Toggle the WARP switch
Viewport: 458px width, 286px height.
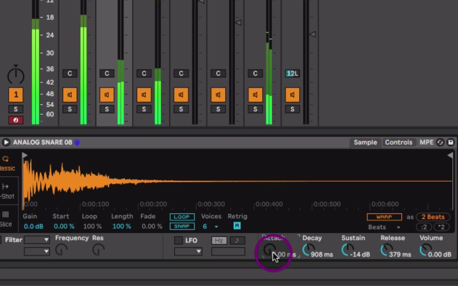tap(384, 217)
